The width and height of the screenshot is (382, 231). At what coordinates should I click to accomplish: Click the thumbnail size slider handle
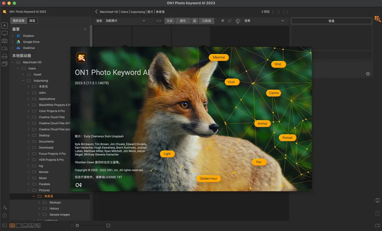(77, 226)
